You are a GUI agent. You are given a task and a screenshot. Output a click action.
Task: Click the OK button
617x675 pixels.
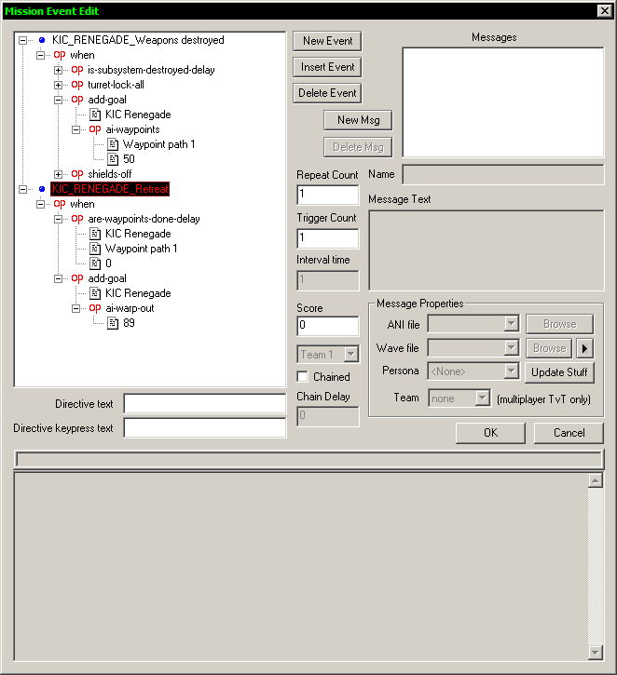click(x=490, y=433)
